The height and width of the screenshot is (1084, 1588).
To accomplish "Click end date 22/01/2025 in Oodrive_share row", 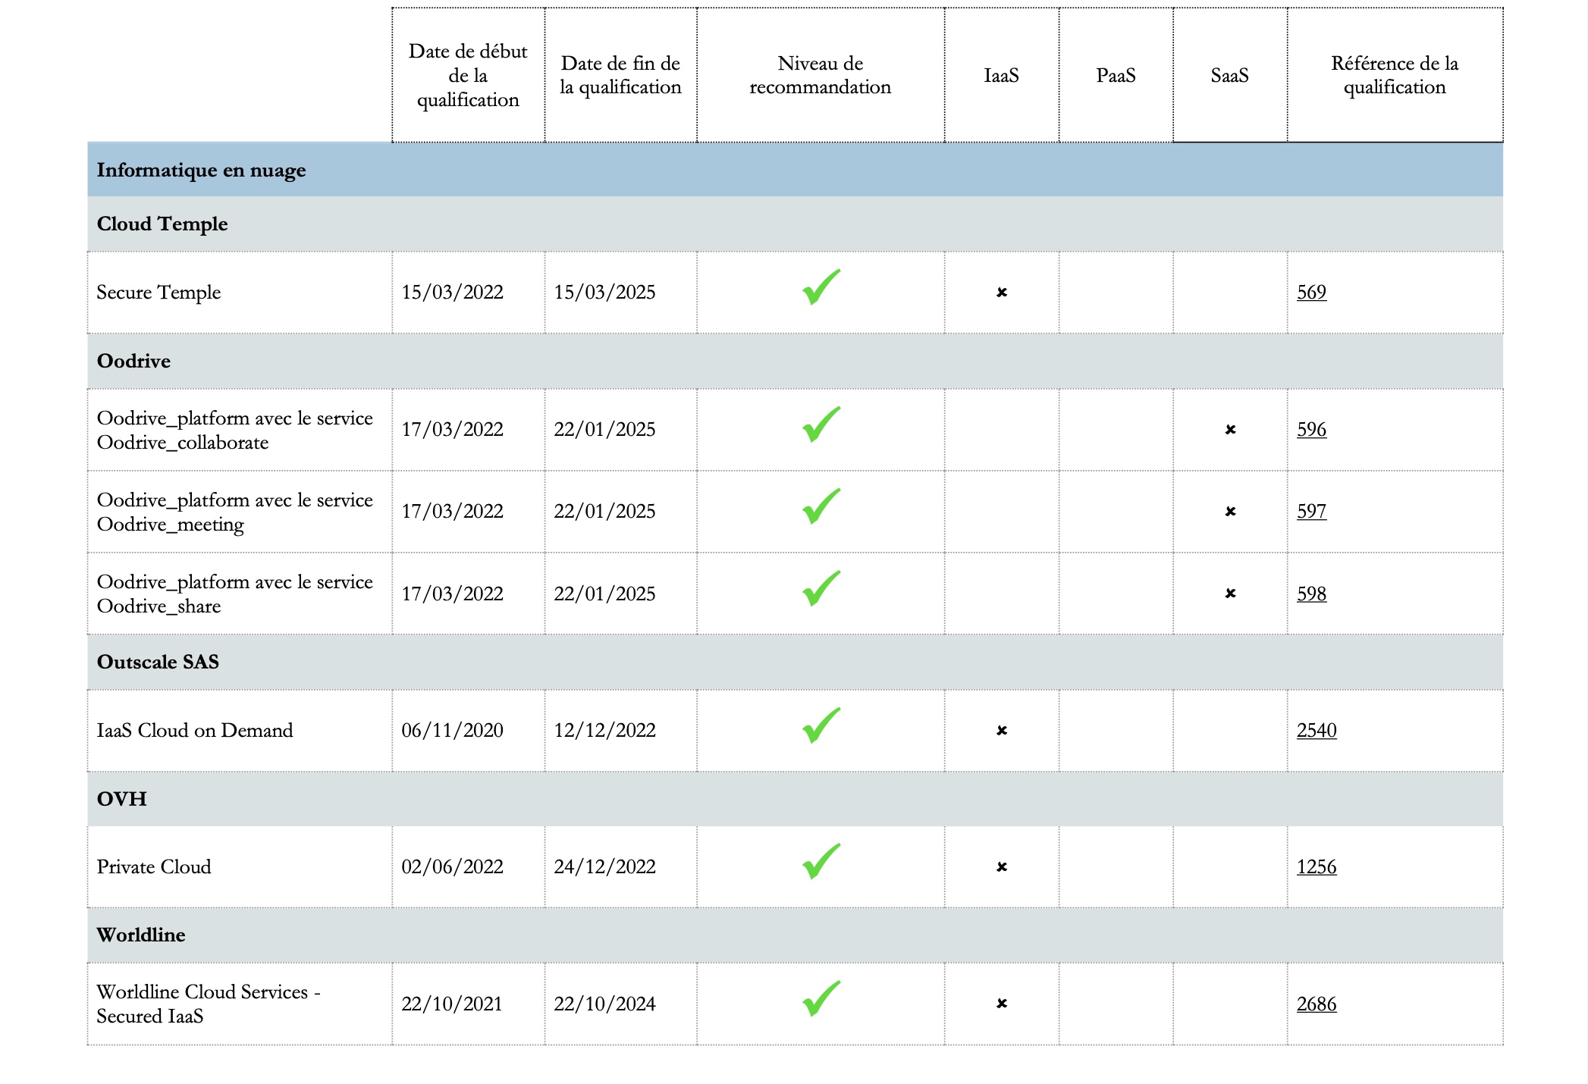I will [605, 594].
